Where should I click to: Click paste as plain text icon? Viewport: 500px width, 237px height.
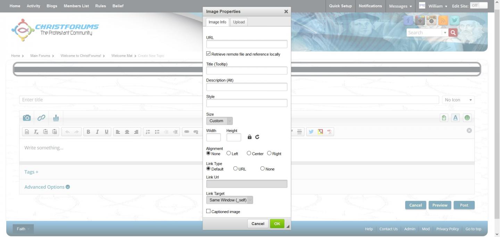45,132
